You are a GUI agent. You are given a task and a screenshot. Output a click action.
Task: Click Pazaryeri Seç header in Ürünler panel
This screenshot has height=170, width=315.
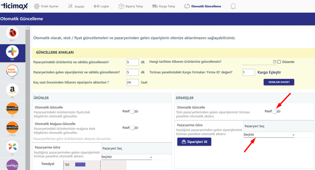click(112, 148)
